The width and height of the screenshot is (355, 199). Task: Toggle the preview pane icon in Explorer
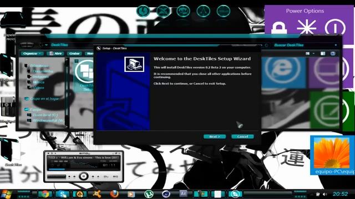click(x=323, y=54)
